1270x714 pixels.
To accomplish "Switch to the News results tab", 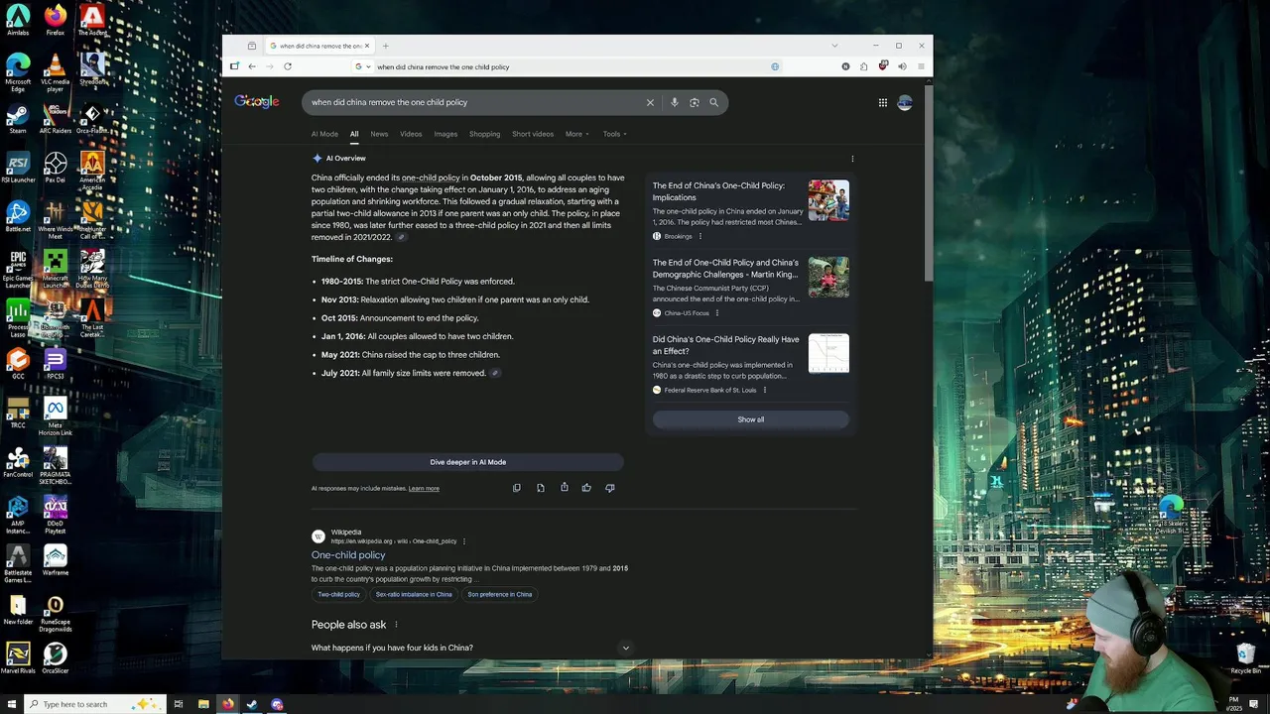I will (x=379, y=134).
